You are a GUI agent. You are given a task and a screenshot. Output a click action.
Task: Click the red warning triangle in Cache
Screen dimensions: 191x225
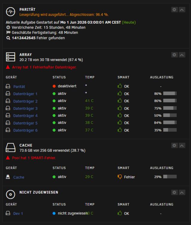click(x=8, y=158)
